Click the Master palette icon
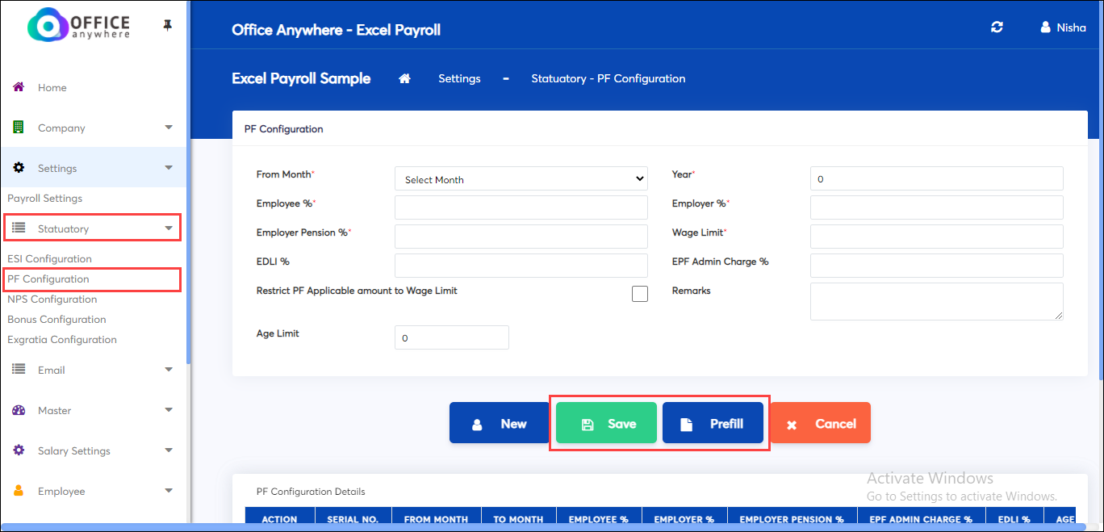The image size is (1104, 532). pyautogui.click(x=19, y=410)
